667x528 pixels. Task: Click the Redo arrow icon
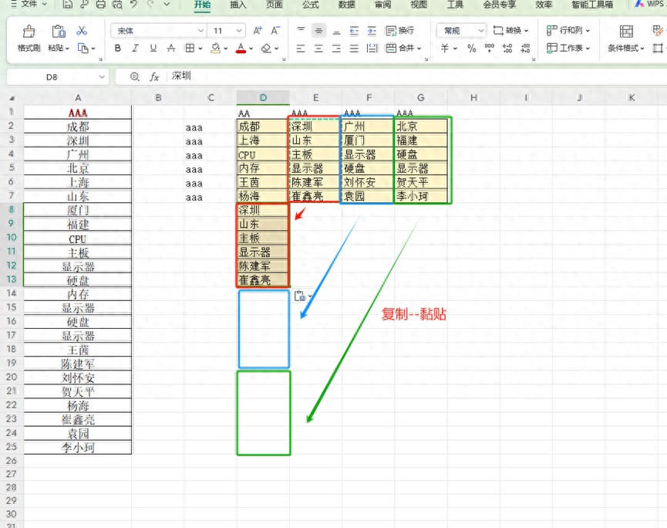point(150,5)
